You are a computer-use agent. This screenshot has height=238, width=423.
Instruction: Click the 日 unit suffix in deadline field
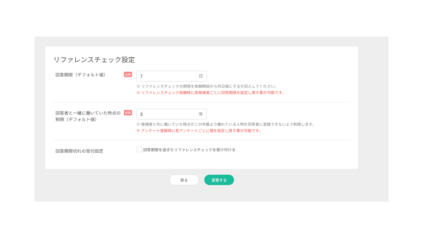point(201,76)
